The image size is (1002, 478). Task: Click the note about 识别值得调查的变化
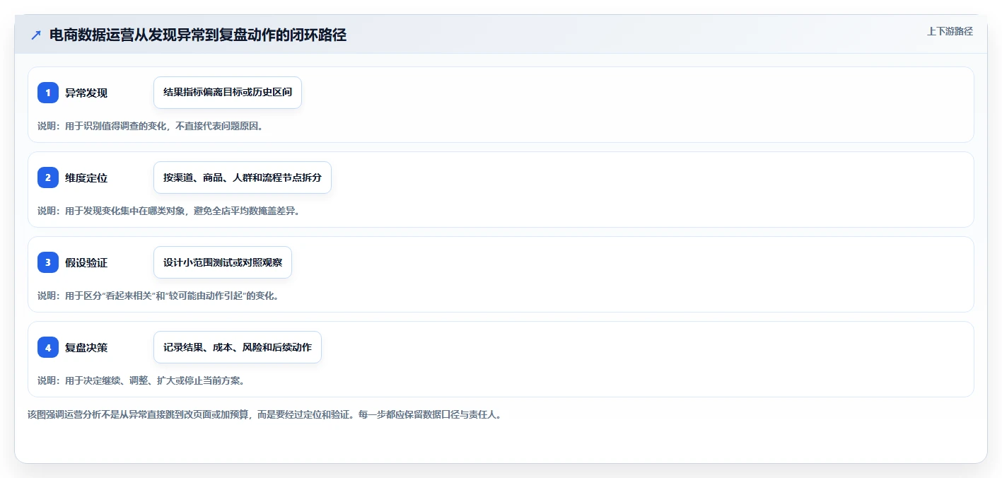(x=151, y=126)
